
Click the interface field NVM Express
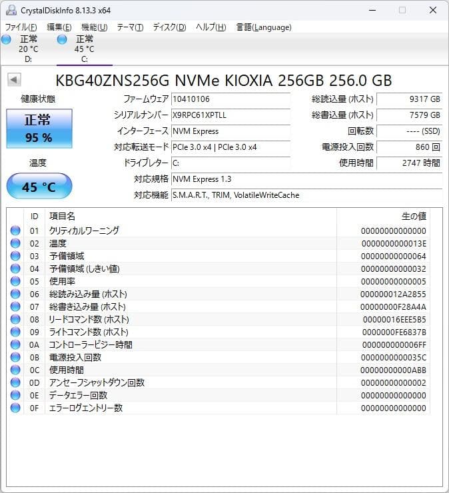click(230, 131)
